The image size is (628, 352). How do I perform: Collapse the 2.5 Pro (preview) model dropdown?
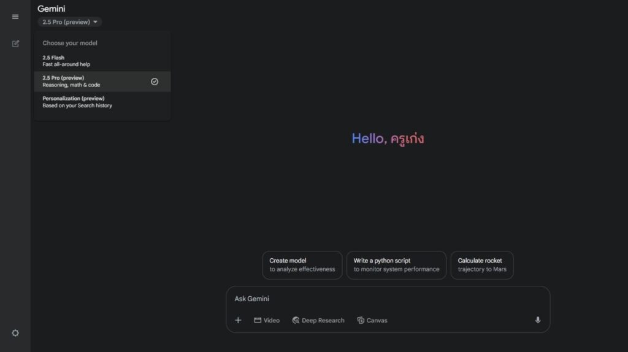66,22
